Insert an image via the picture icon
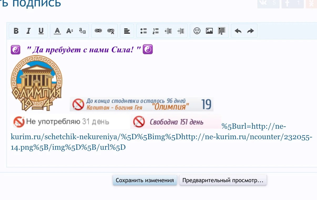317x200 pixels. click(x=209, y=31)
